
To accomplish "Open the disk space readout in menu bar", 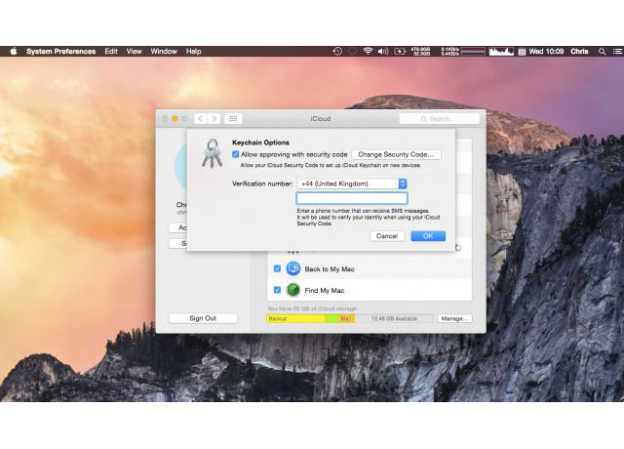I will pos(420,52).
